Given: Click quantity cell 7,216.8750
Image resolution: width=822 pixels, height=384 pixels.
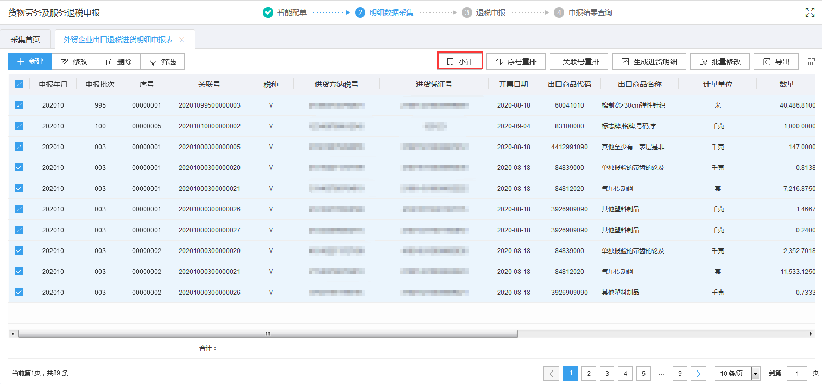Looking at the screenshot, I should pyautogui.click(x=799, y=189).
